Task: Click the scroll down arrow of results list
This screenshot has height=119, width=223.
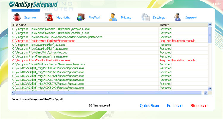Action: point(210,89)
